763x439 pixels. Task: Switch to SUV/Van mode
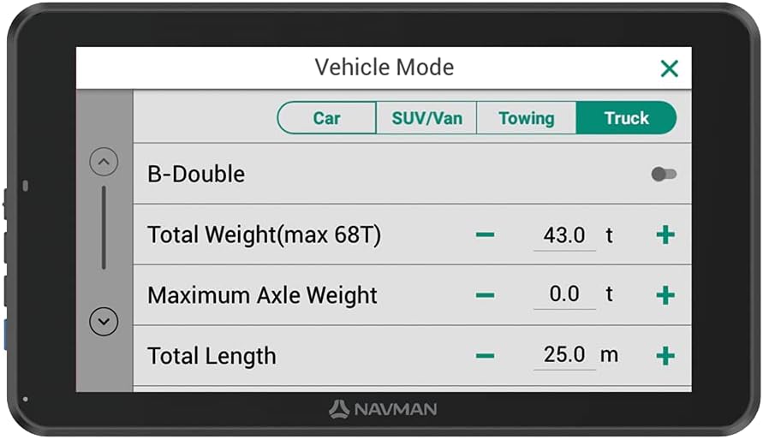tap(426, 118)
